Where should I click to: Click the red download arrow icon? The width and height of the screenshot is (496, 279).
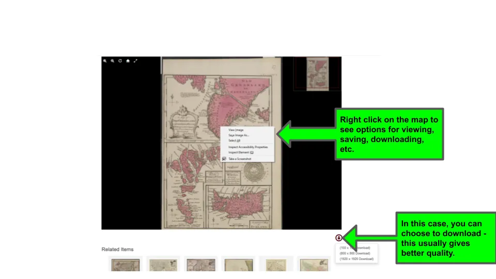(x=338, y=238)
